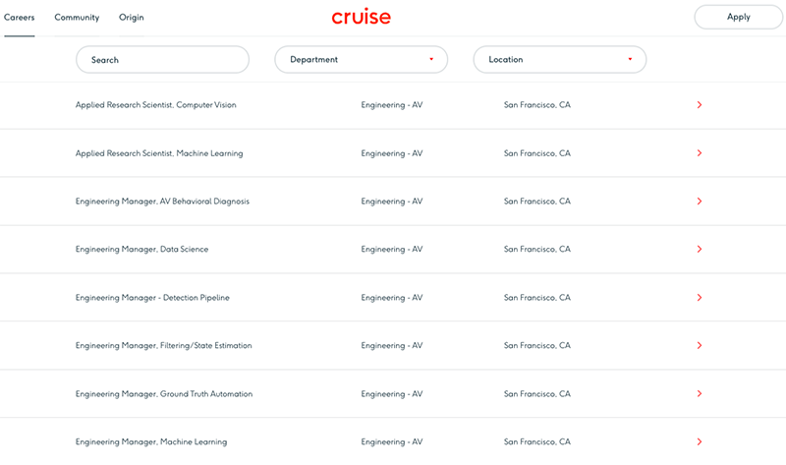This screenshot has width=786, height=465.
Task: Select Engineering Manager - Detection Pipeline title
Action: (152, 298)
